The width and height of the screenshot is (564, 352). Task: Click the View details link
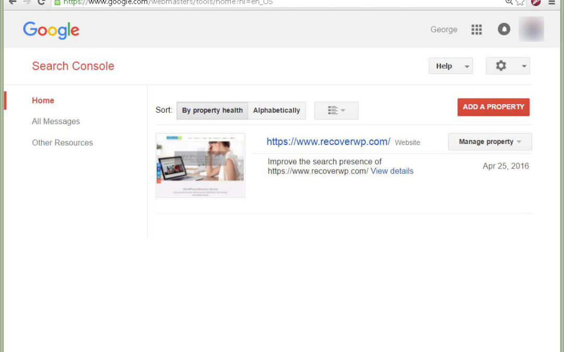(x=392, y=171)
